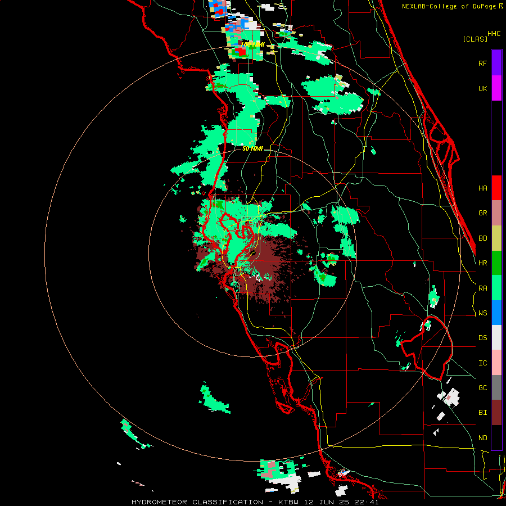Click the GC gray legend swatch
The image size is (506, 506).
point(496,387)
